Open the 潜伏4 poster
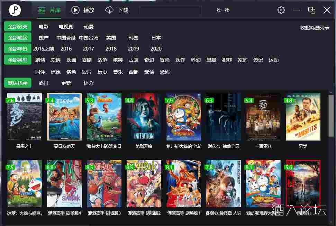Viewport: 336px width, 226px height. tap(224, 117)
